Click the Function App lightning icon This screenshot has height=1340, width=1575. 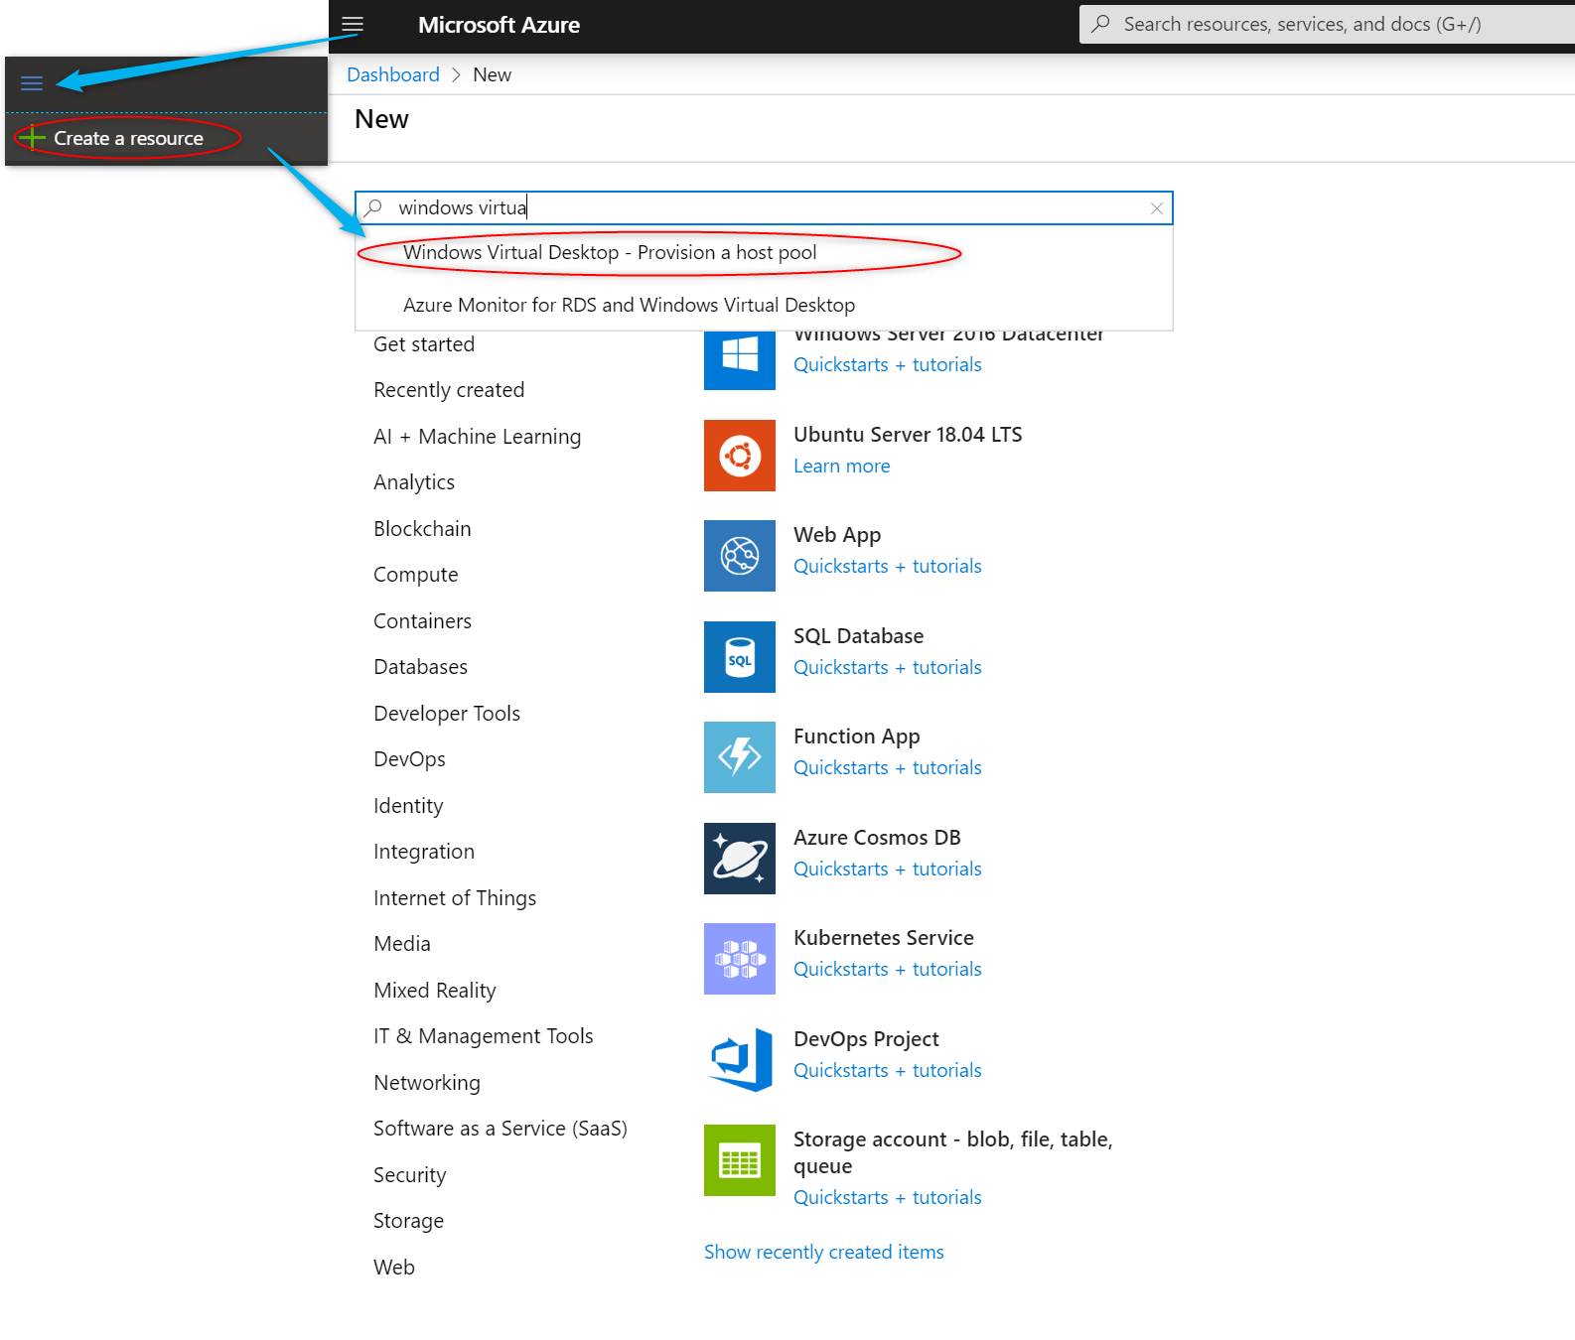coord(740,757)
